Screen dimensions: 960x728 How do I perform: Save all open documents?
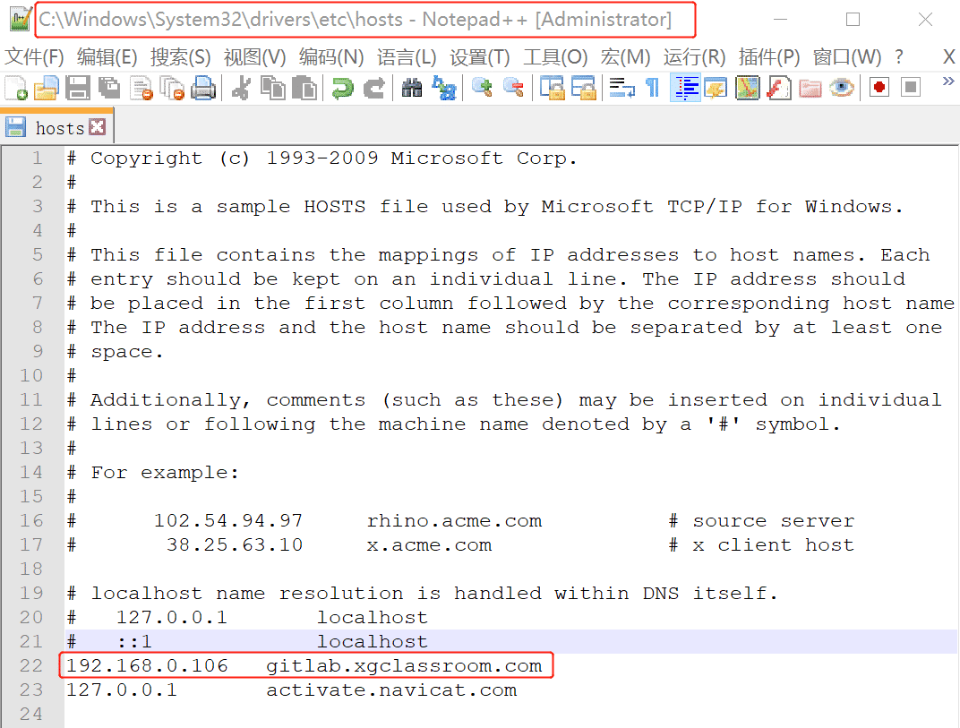point(109,88)
